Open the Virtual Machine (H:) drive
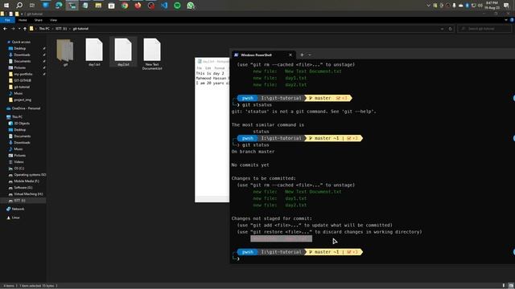The image size is (515, 289). coord(28,194)
